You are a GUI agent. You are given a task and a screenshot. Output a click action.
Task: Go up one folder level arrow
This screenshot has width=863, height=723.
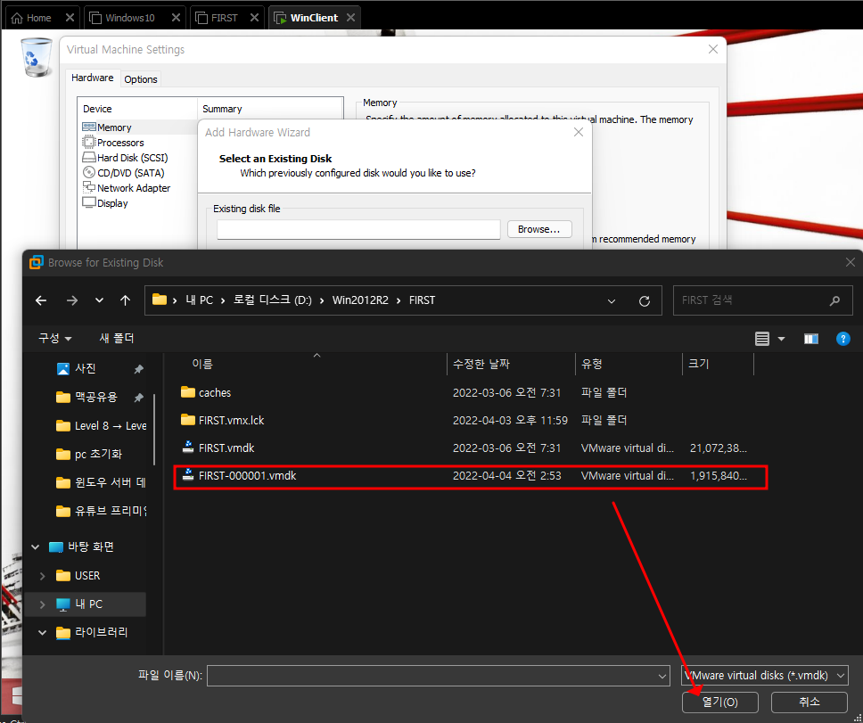pyautogui.click(x=126, y=300)
